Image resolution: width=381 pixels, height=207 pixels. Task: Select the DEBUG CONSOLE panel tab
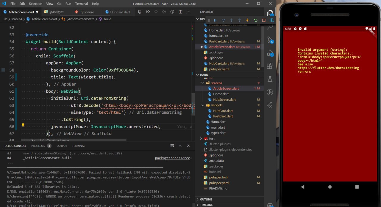15,146
